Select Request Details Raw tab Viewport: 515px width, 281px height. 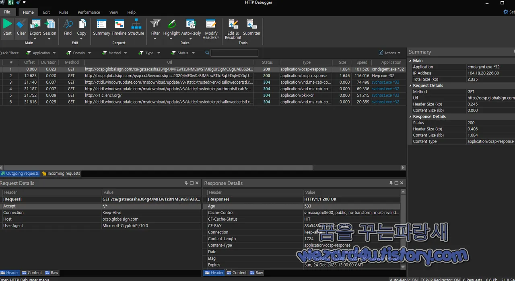point(51,273)
